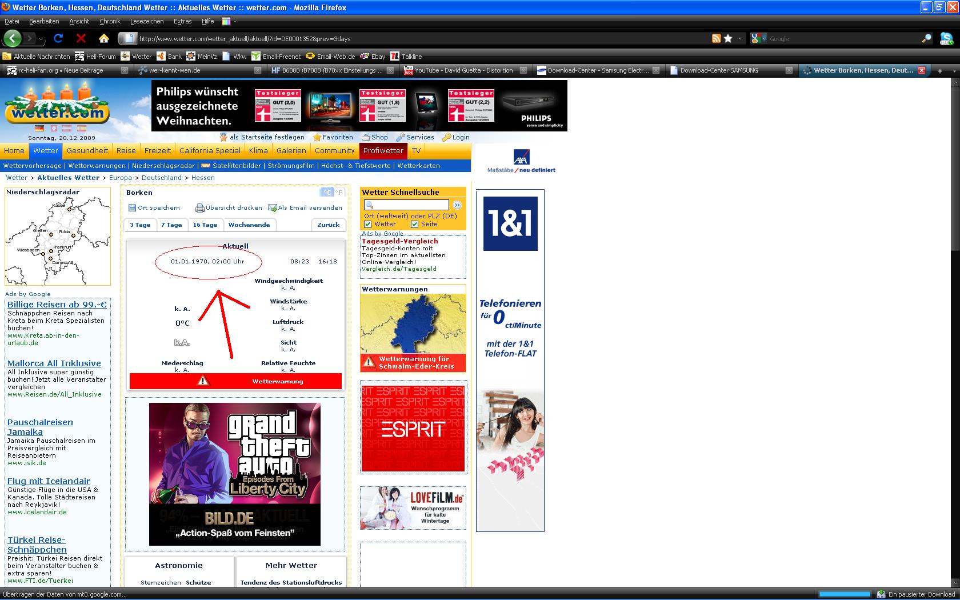Focus the Wetter Schnellsuche input field
Screen dimensions: 960x600
point(407,205)
